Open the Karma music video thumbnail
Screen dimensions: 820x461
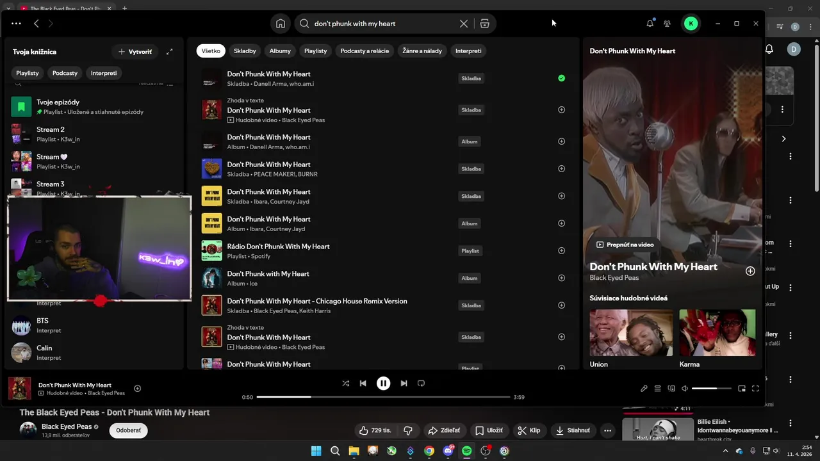click(x=717, y=333)
